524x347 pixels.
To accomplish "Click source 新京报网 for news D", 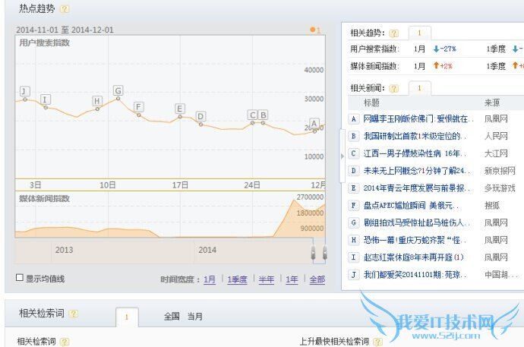I will (x=500, y=171).
